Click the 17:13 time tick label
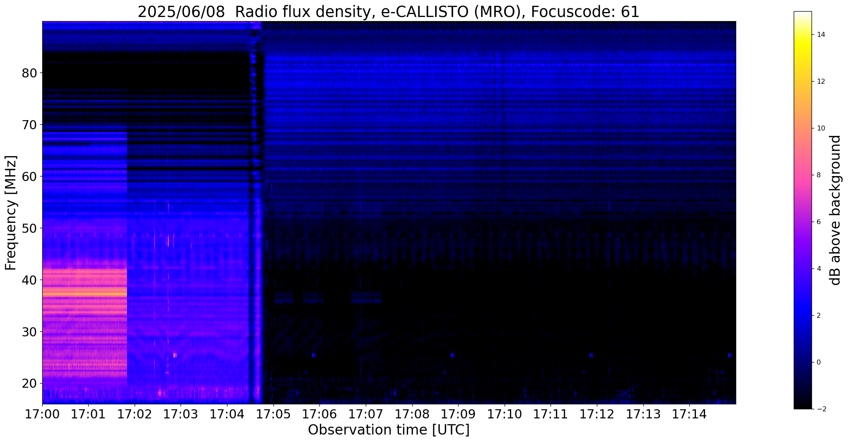The height and width of the screenshot is (442, 848). point(643,415)
